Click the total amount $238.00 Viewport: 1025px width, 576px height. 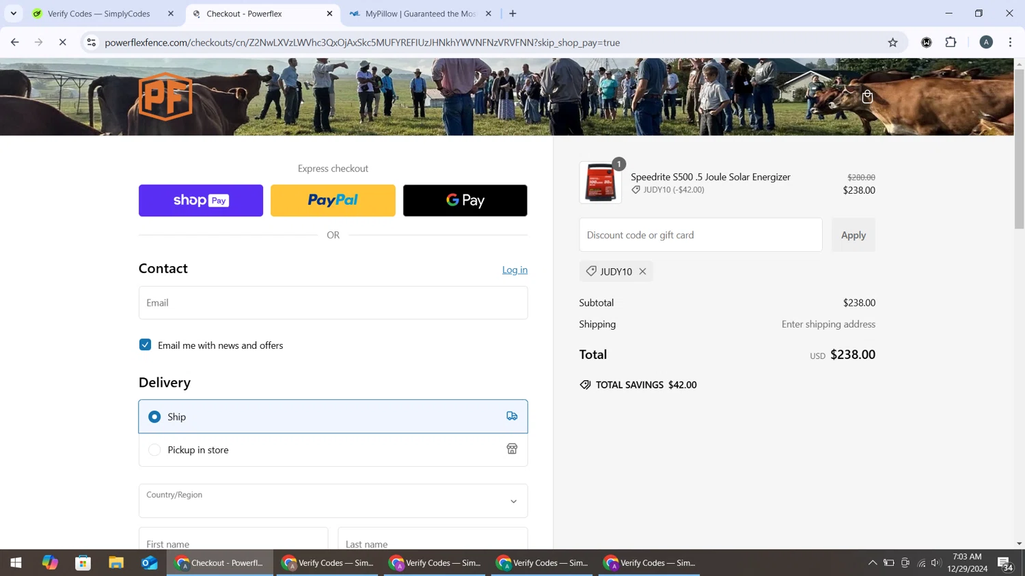853,354
